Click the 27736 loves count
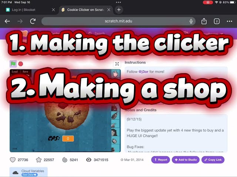Screen dimensions: 237x177 pyautogui.click(x=23, y=160)
